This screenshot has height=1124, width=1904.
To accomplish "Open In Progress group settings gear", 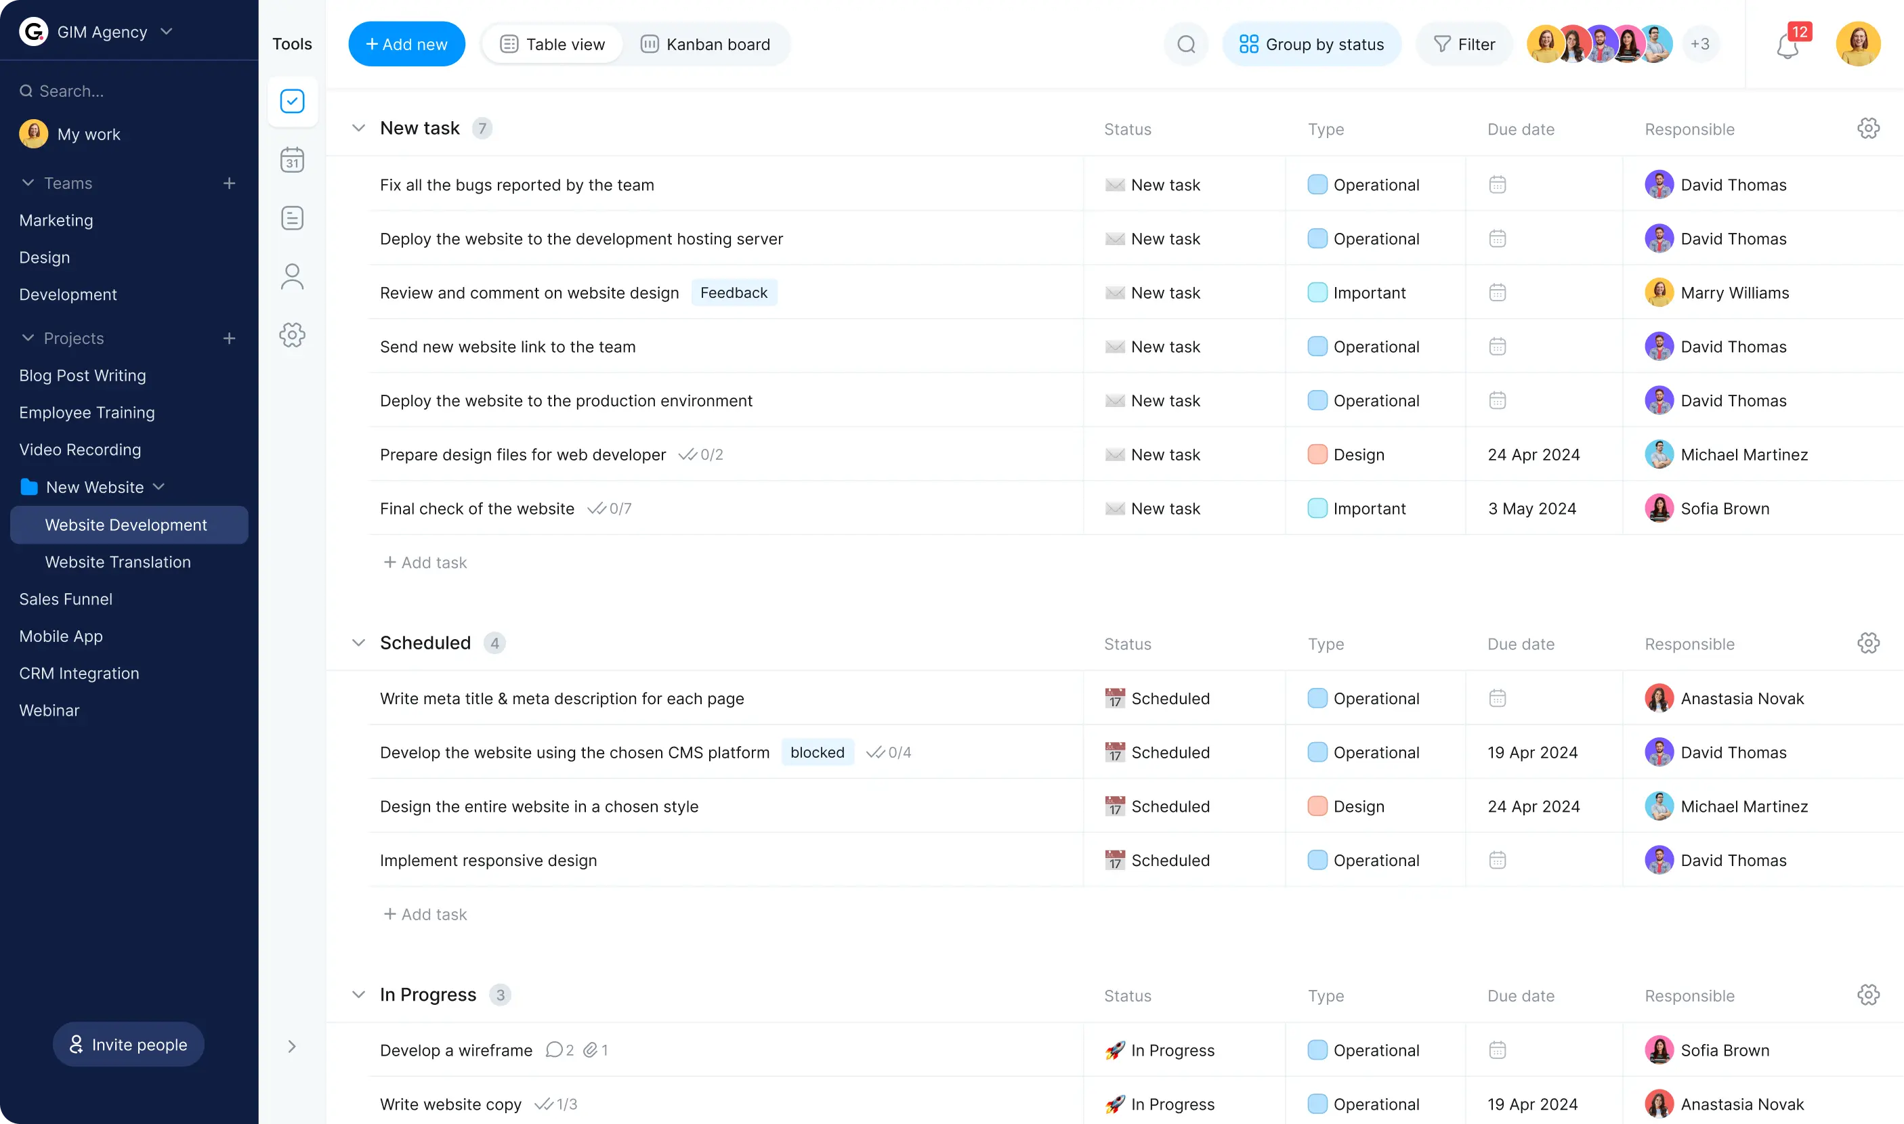I will (x=1867, y=995).
